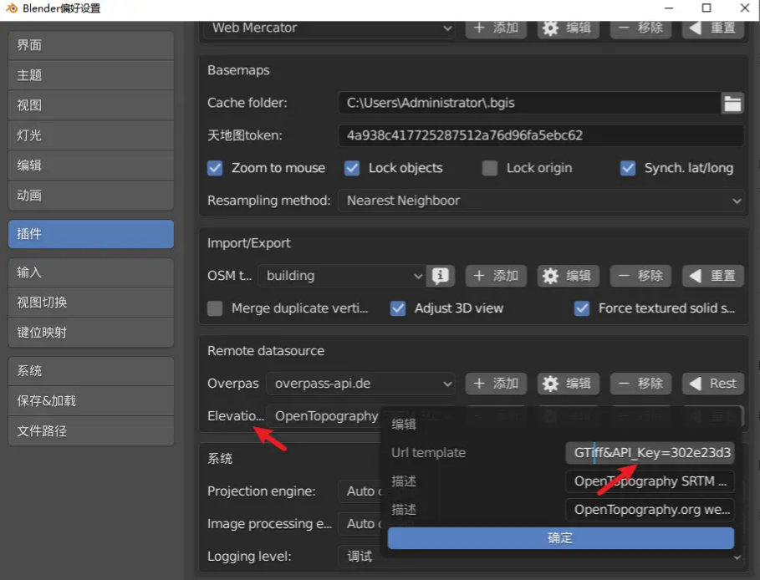The height and width of the screenshot is (580, 760).
Task: Open the Elevation OpenTopography dropdown
Action: [x=324, y=416]
